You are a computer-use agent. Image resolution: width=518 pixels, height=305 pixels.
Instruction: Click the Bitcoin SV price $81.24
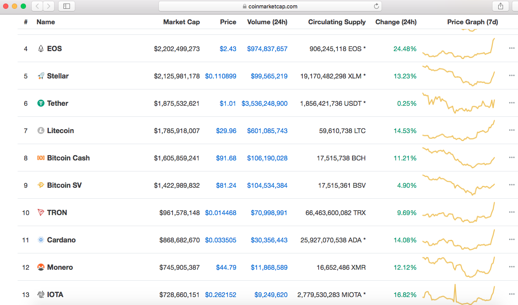coord(226,186)
